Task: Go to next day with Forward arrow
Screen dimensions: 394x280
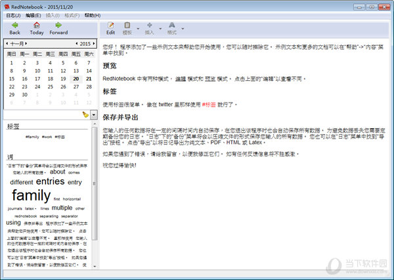Action: coord(58,28)
